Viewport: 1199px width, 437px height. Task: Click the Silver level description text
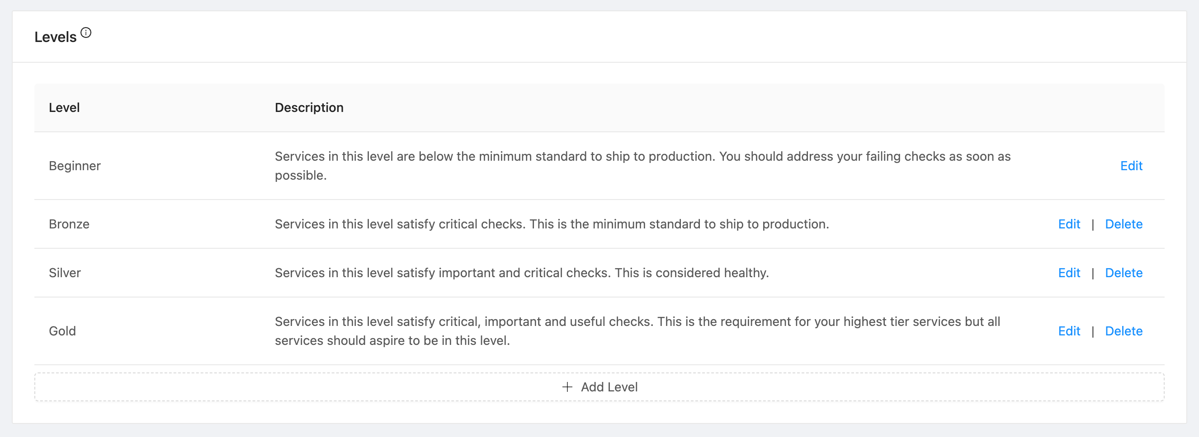(x=521, y=273)
